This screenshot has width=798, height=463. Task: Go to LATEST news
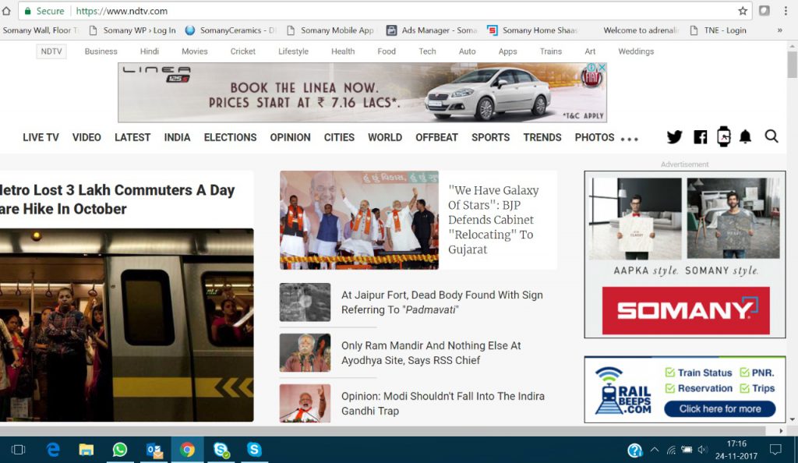point(132,137)
